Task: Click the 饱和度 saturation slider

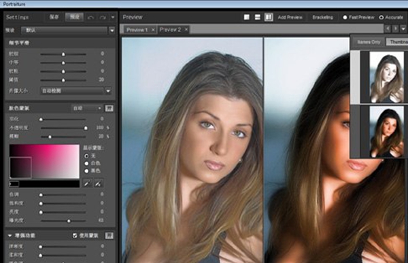Action: pos(63,203)
